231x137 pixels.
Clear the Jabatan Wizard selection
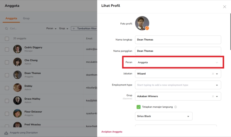213,73
